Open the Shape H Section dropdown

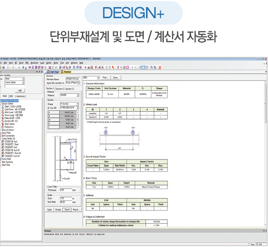77,104
